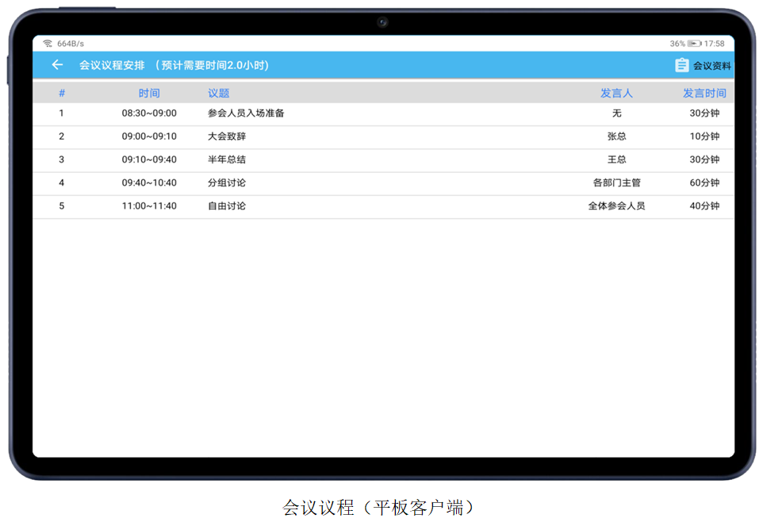The width and height of the screenshot is (763, 522).
Task: Select the # column header
Action: point(62,93)
